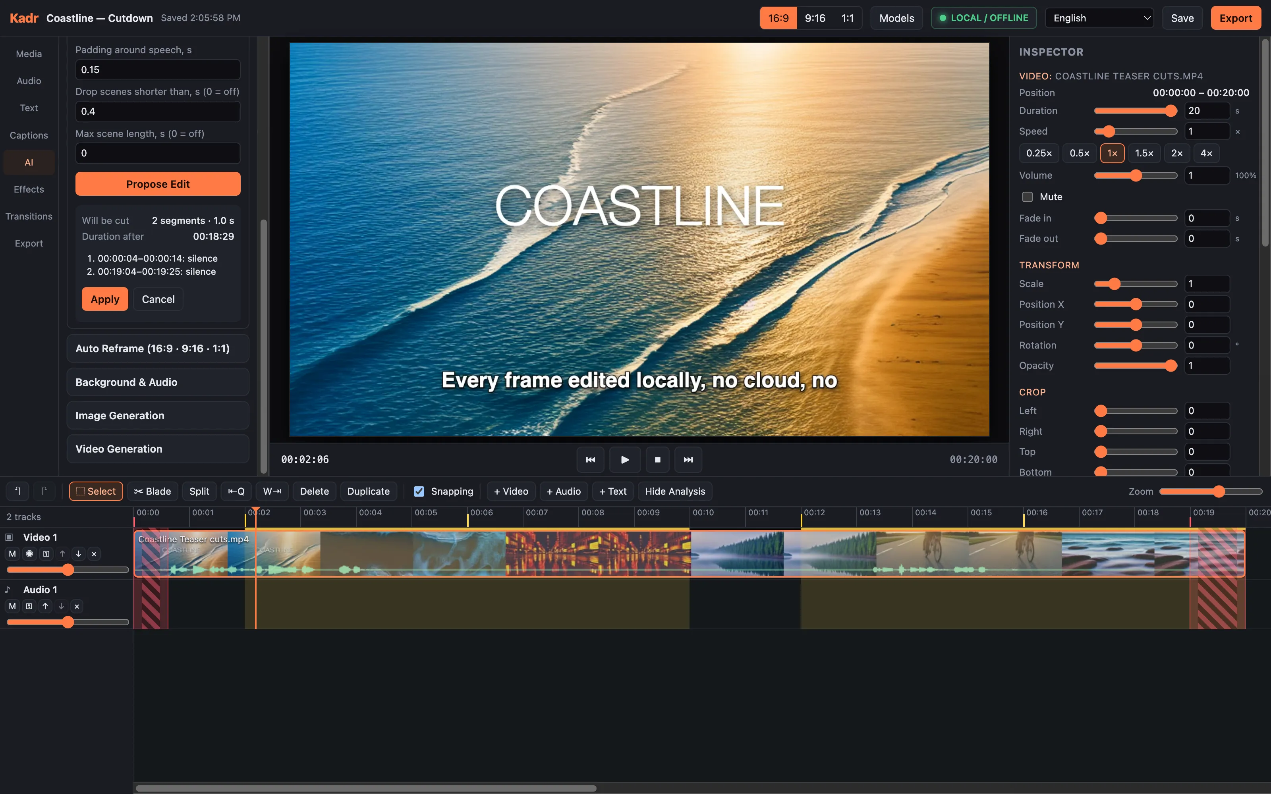The width and height of the screenshot is (1271, 794).
Task: Click the Propose Edit button
Action: click(158, 184)
